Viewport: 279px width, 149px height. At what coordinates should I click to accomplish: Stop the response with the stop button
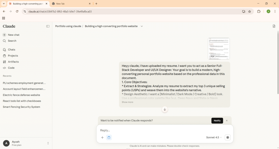(x=228, y=138)
